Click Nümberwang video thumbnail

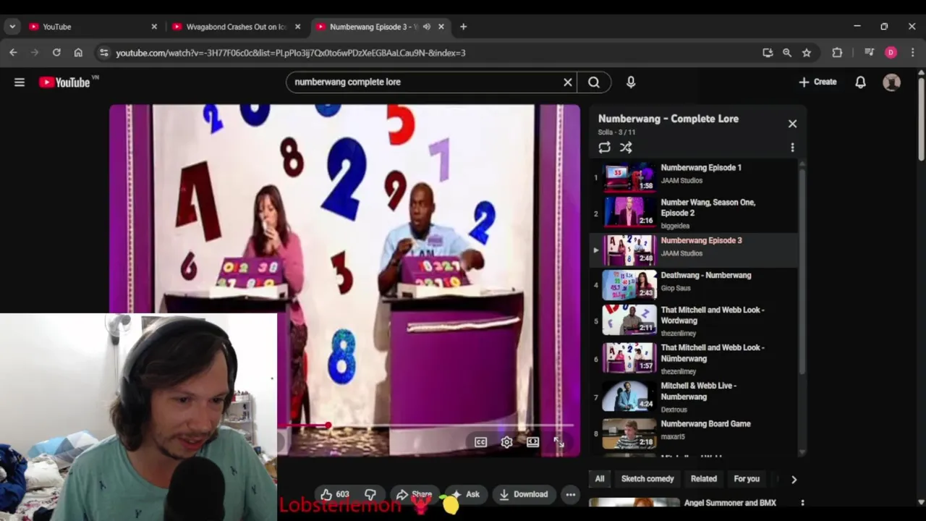(x=629, y=357)
